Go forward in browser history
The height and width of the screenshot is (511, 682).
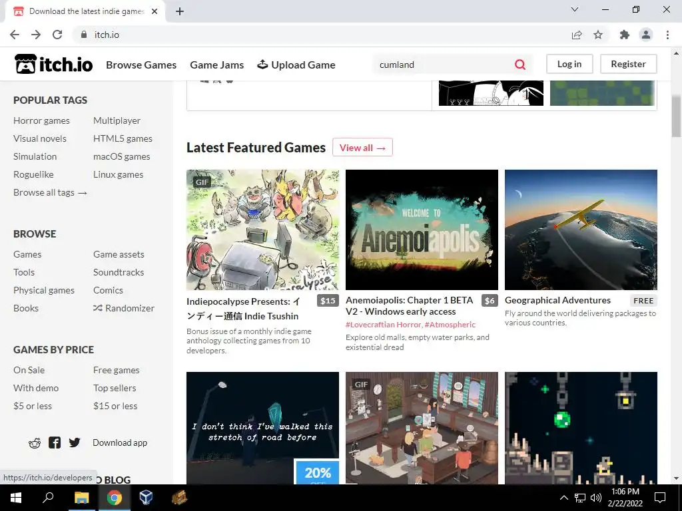click(36, 35)
